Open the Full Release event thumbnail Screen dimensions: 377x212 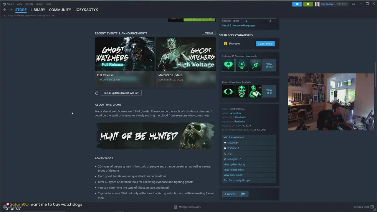point(125,54)
